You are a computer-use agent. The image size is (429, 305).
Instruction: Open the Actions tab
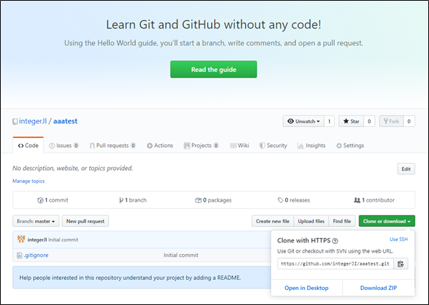[x=160, y=146]
